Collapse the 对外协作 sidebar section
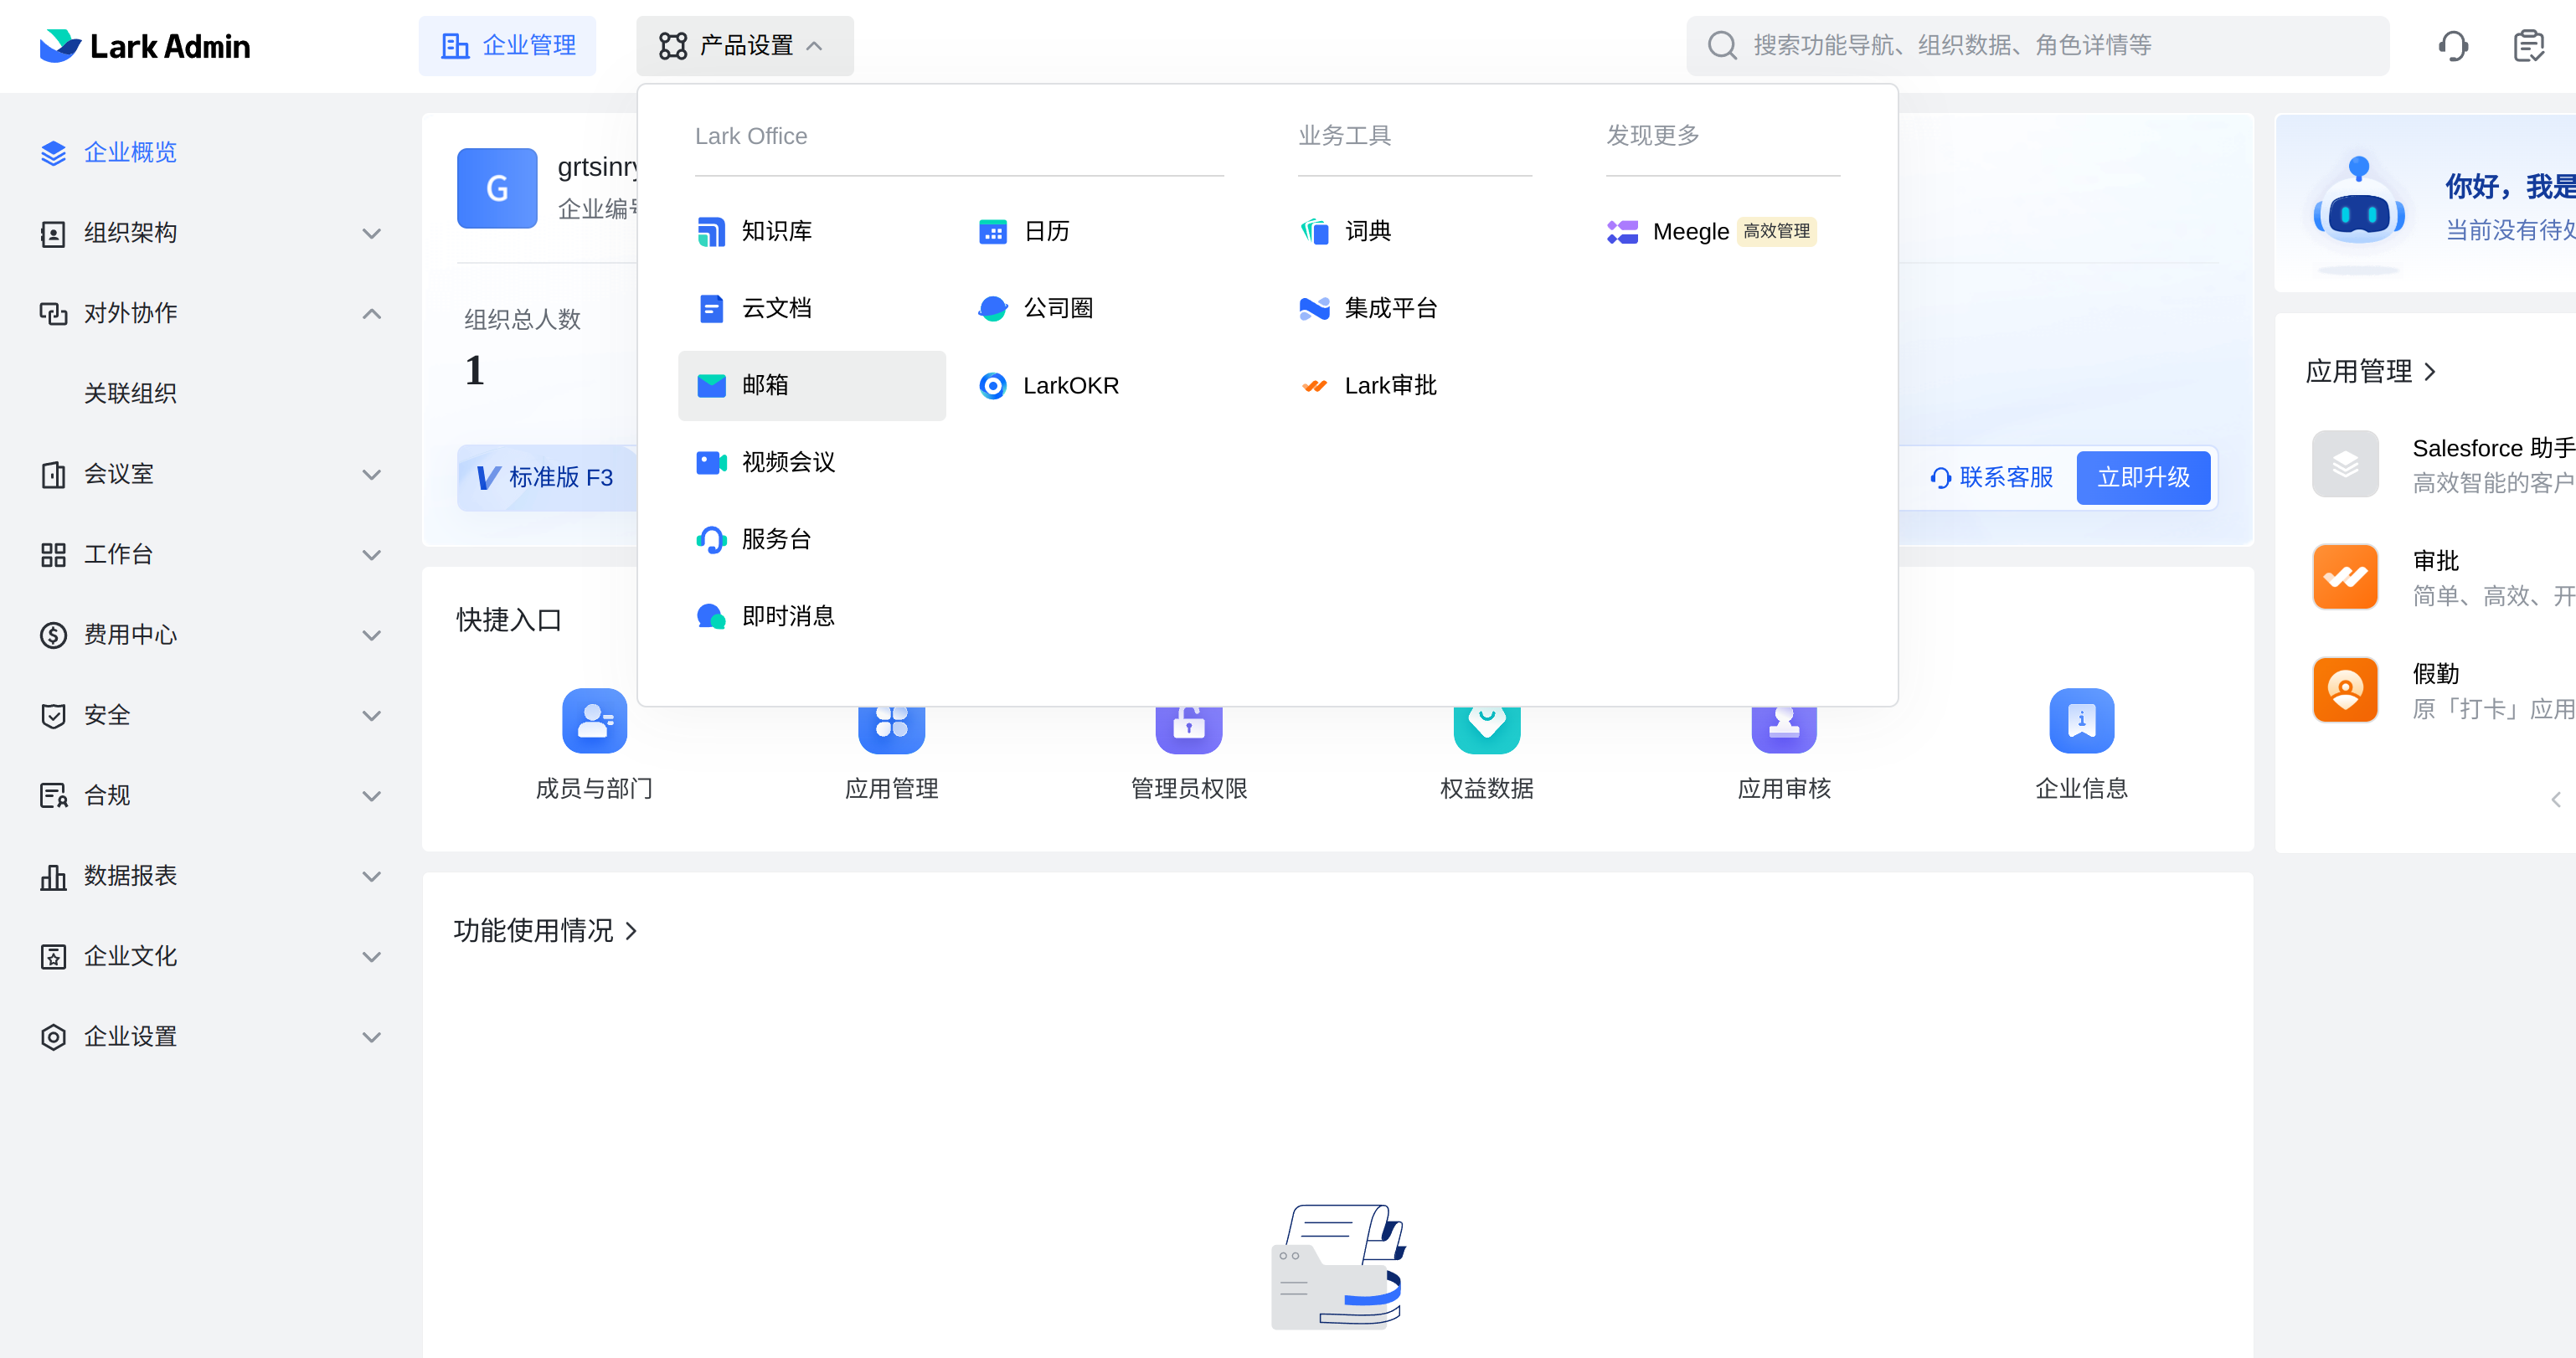 [372, 314]
